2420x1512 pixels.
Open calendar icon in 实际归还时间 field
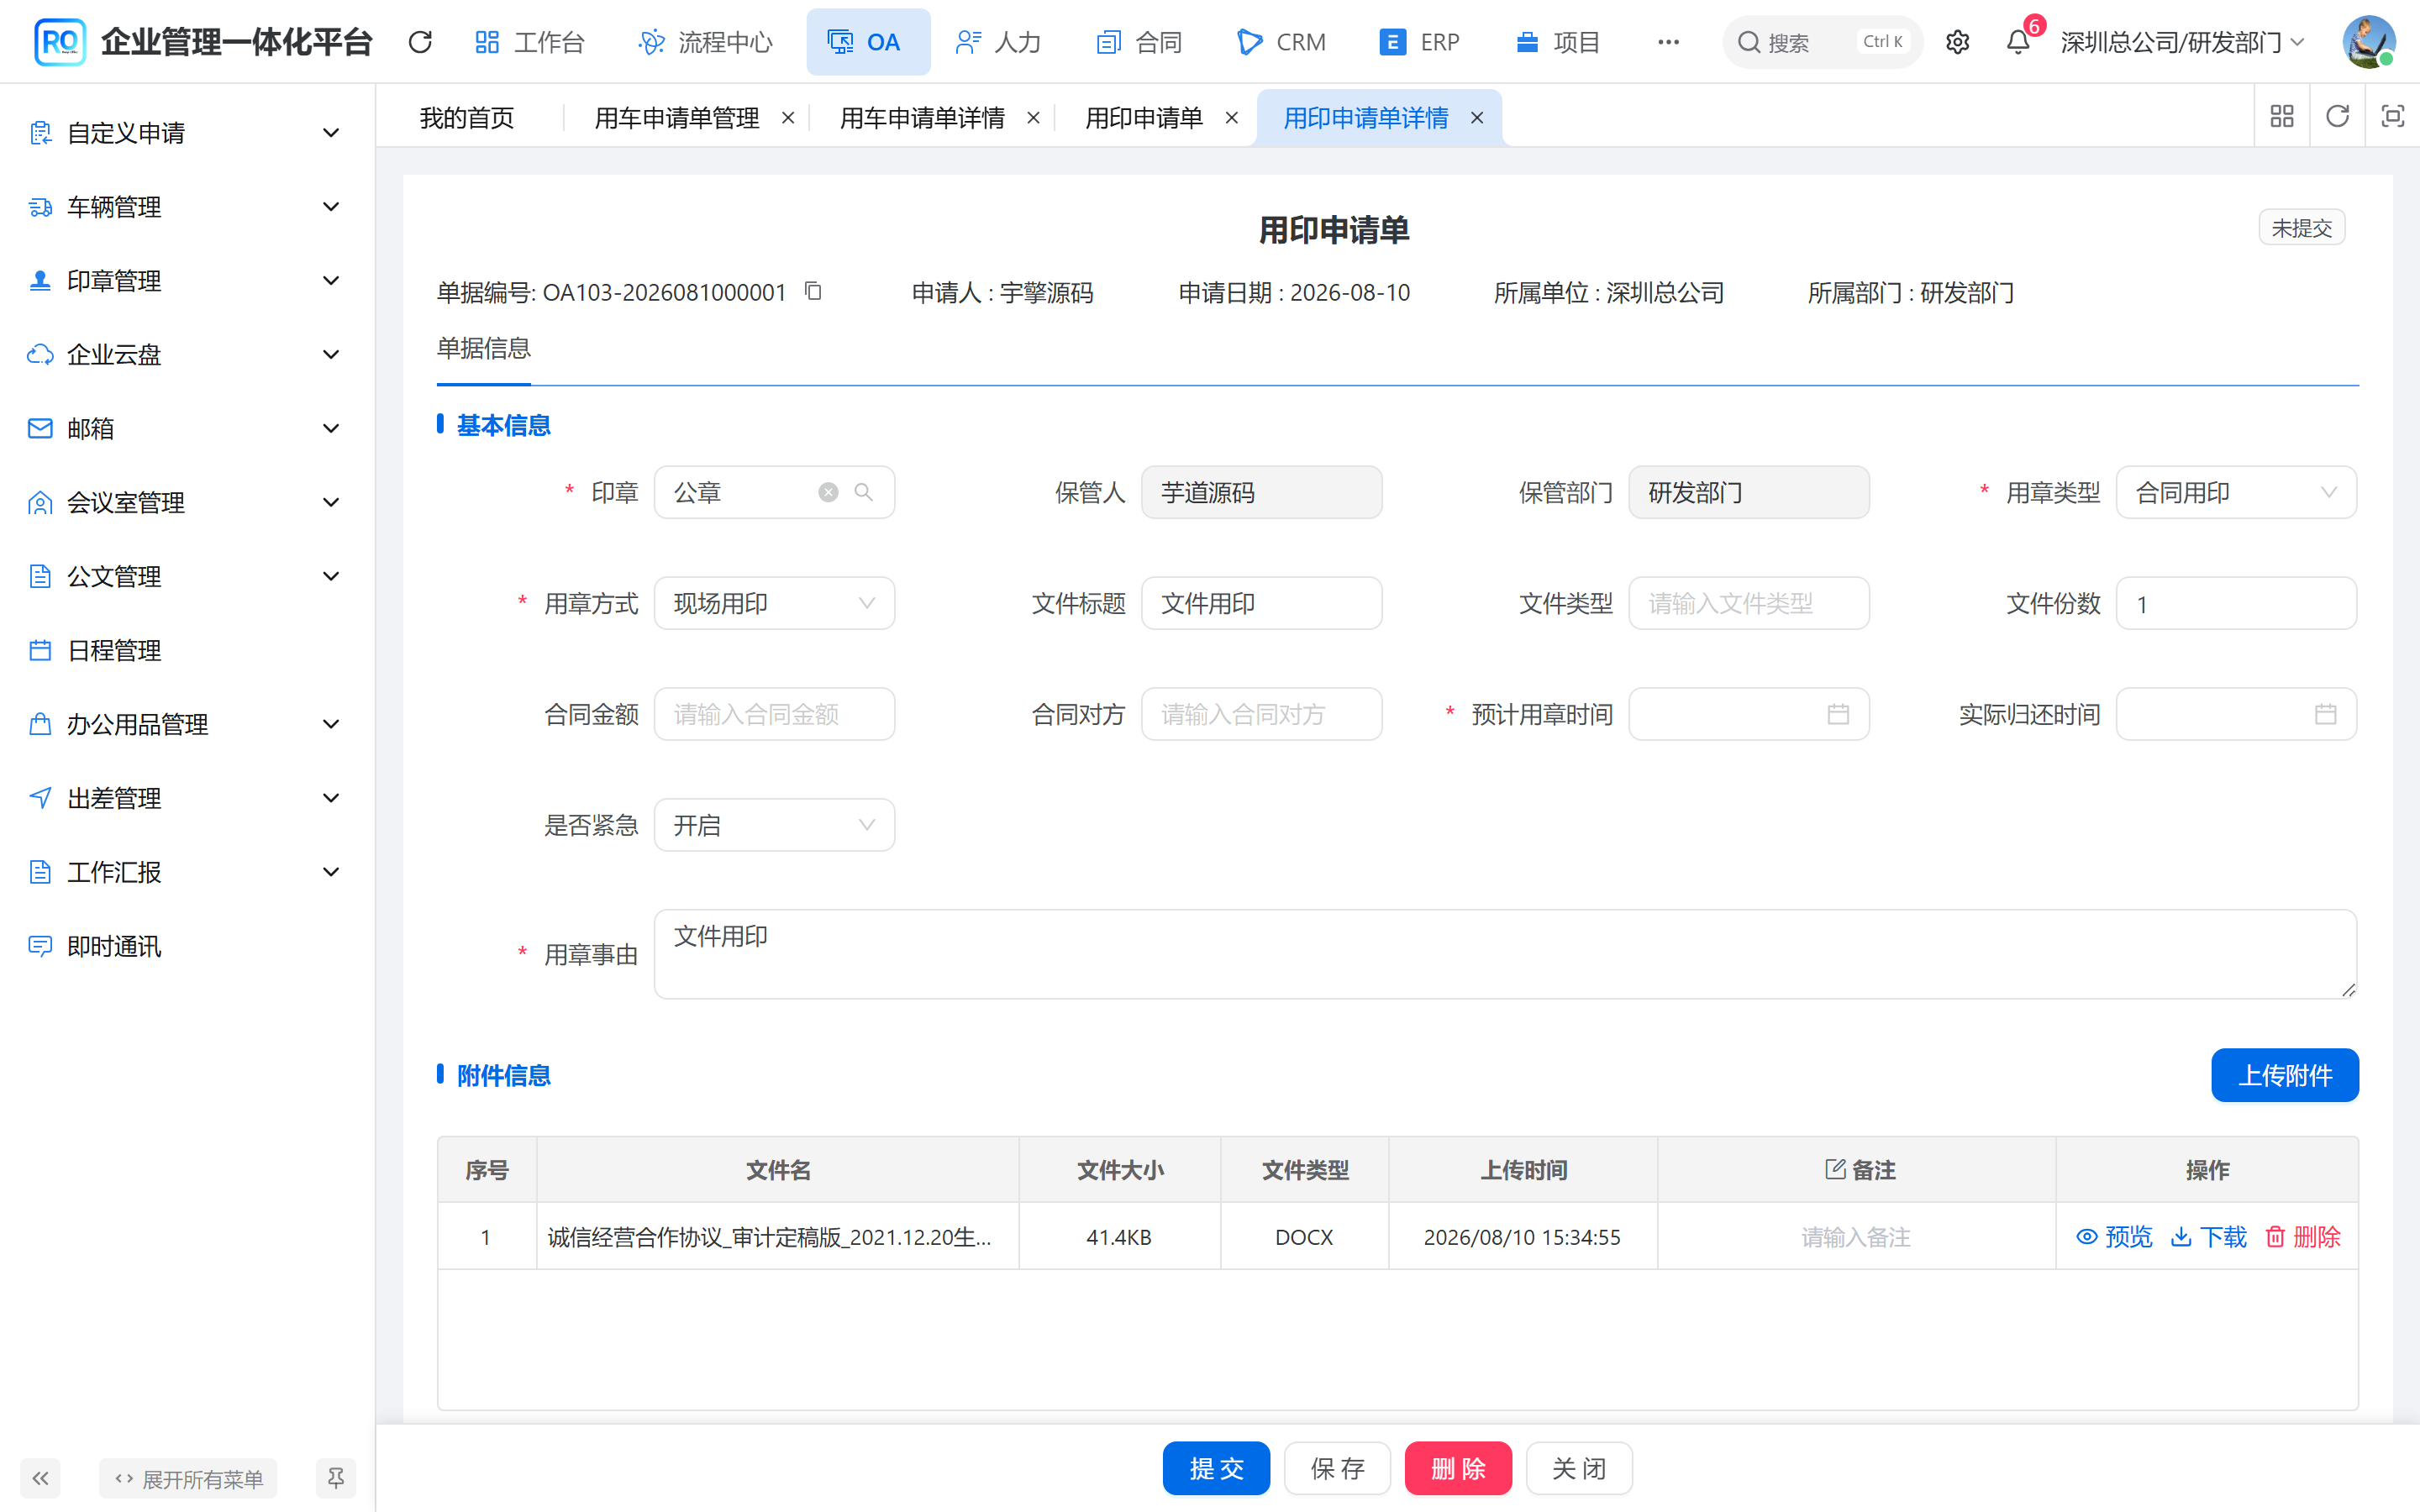(x=2325, y=714)
